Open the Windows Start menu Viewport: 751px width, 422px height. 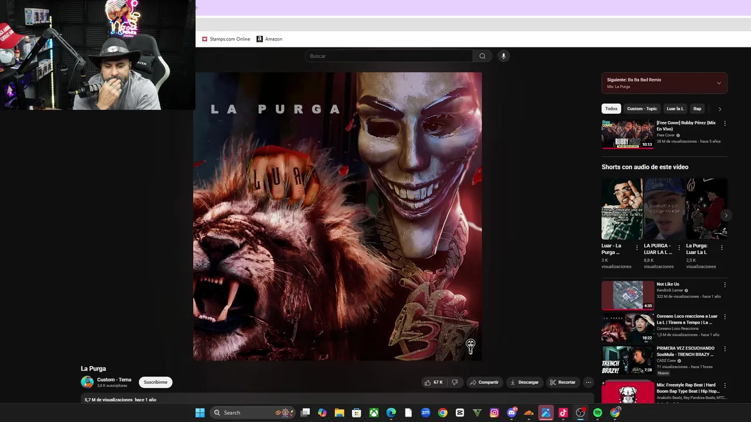click(200, 413)
